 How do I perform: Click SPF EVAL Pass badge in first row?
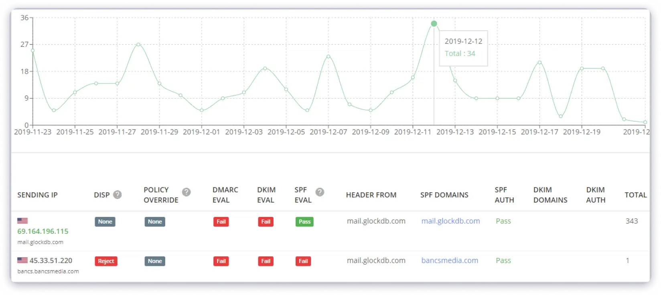tap(304, 222)
